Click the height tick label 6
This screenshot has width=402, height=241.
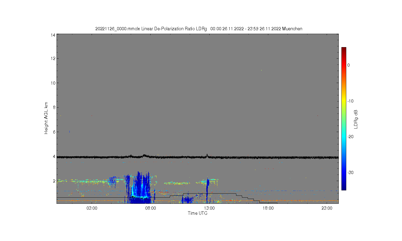click(x=54, y=132)
